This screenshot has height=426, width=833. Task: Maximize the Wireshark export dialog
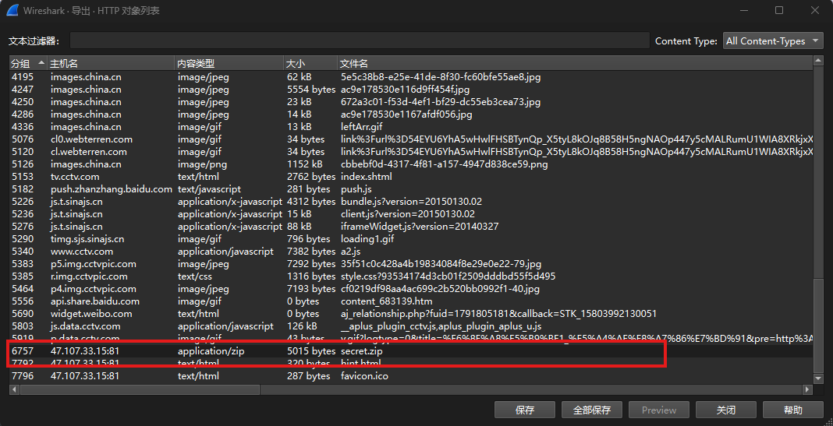pos(779,10)
